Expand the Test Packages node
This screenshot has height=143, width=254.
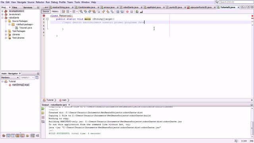coord(6,31)
